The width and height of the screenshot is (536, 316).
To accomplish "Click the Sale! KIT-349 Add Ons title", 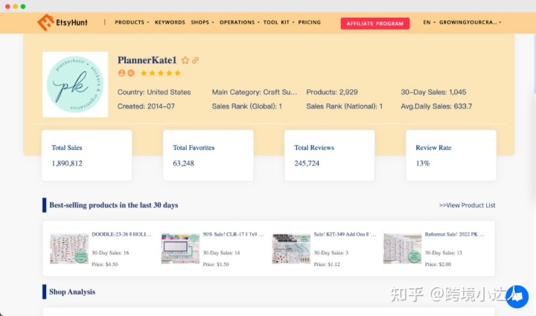I will pyautogui.click(x=345, y=234).
